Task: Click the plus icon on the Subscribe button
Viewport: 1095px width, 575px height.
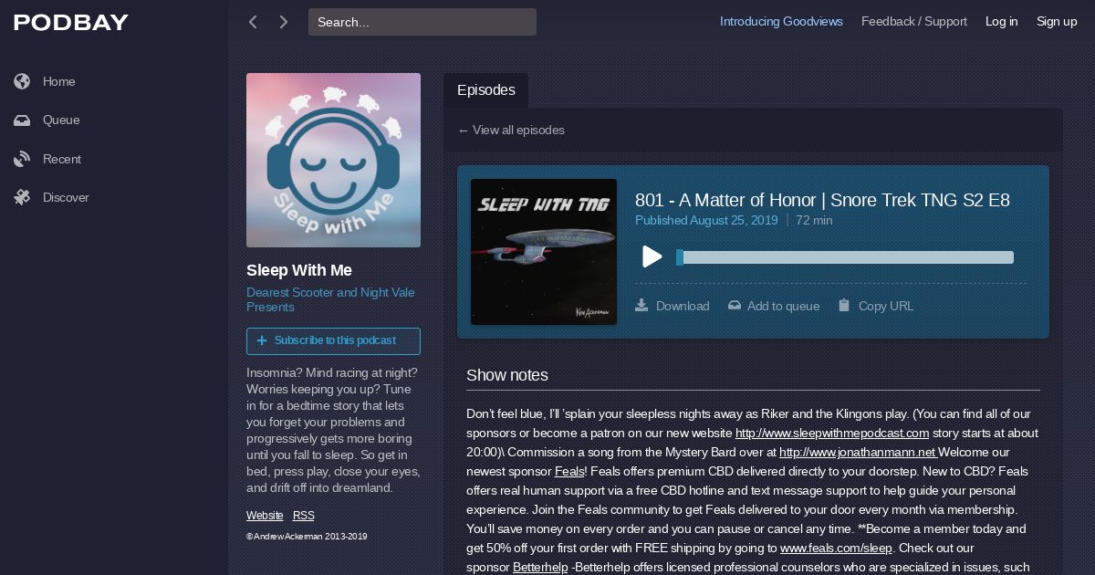Action: [x=262, y=340]
